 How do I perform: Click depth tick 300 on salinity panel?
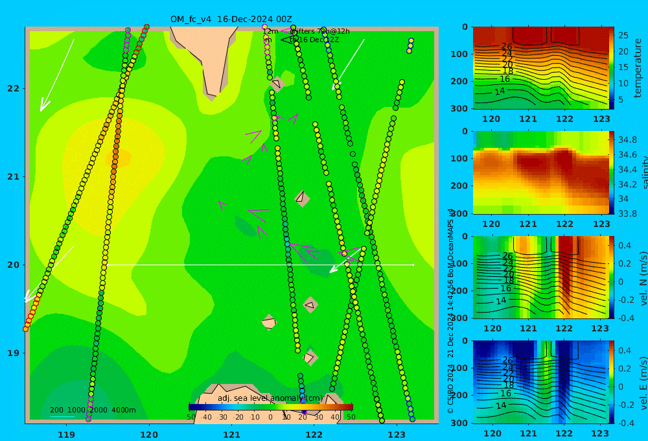pos(459,213)
